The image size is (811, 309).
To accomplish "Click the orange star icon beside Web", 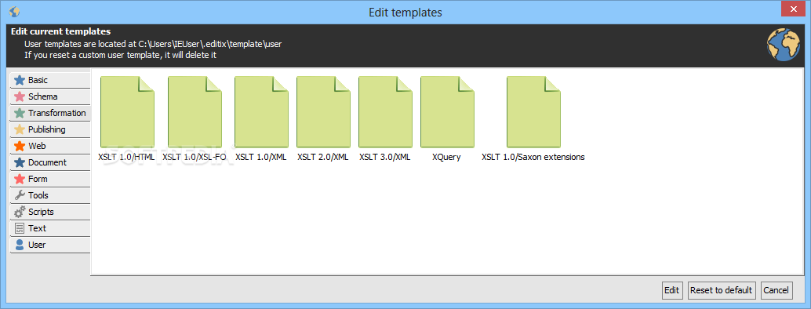I will (20, 146).
